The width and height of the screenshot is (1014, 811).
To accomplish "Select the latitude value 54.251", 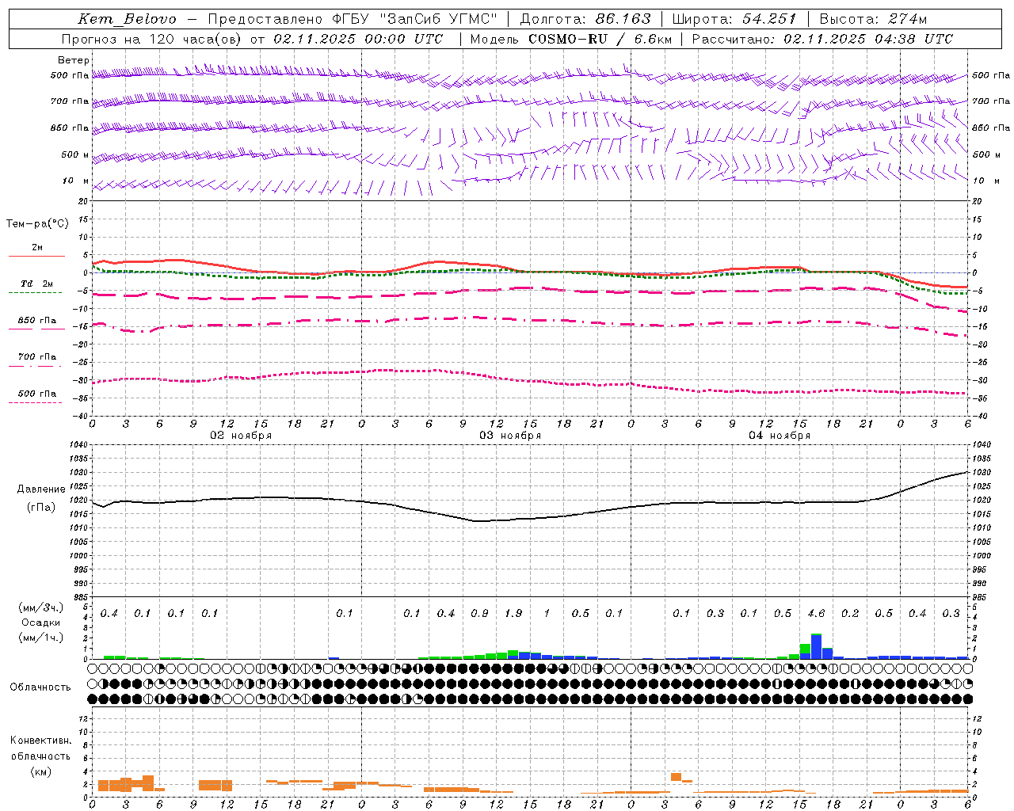I will coord(769,19).
